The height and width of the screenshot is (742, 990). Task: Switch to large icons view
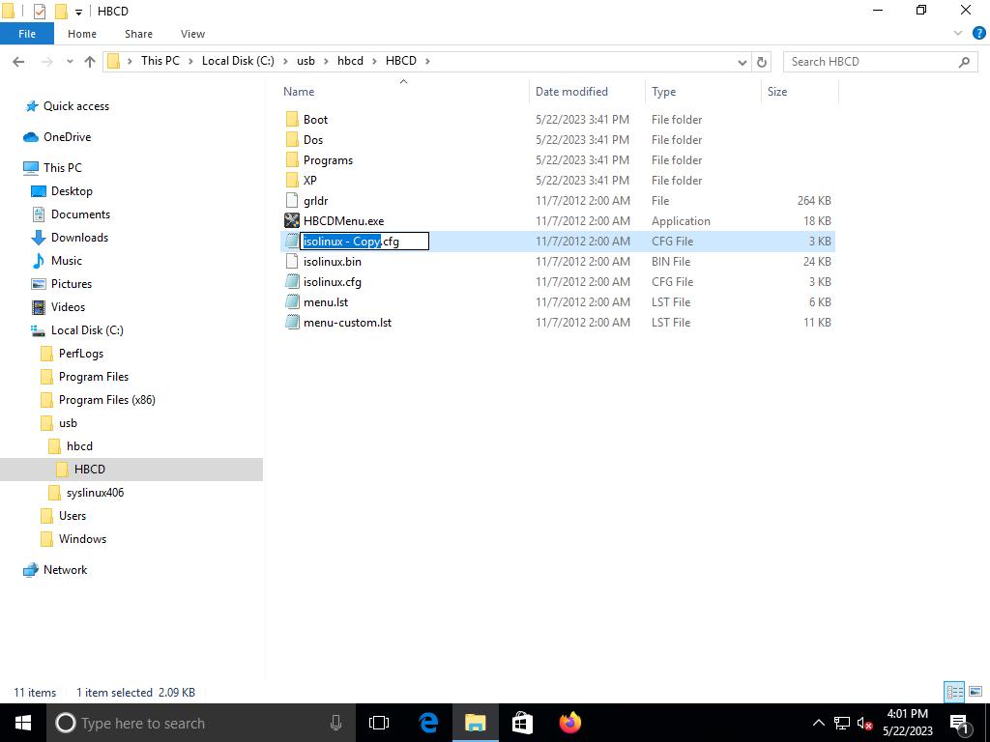tap(975, 692)
